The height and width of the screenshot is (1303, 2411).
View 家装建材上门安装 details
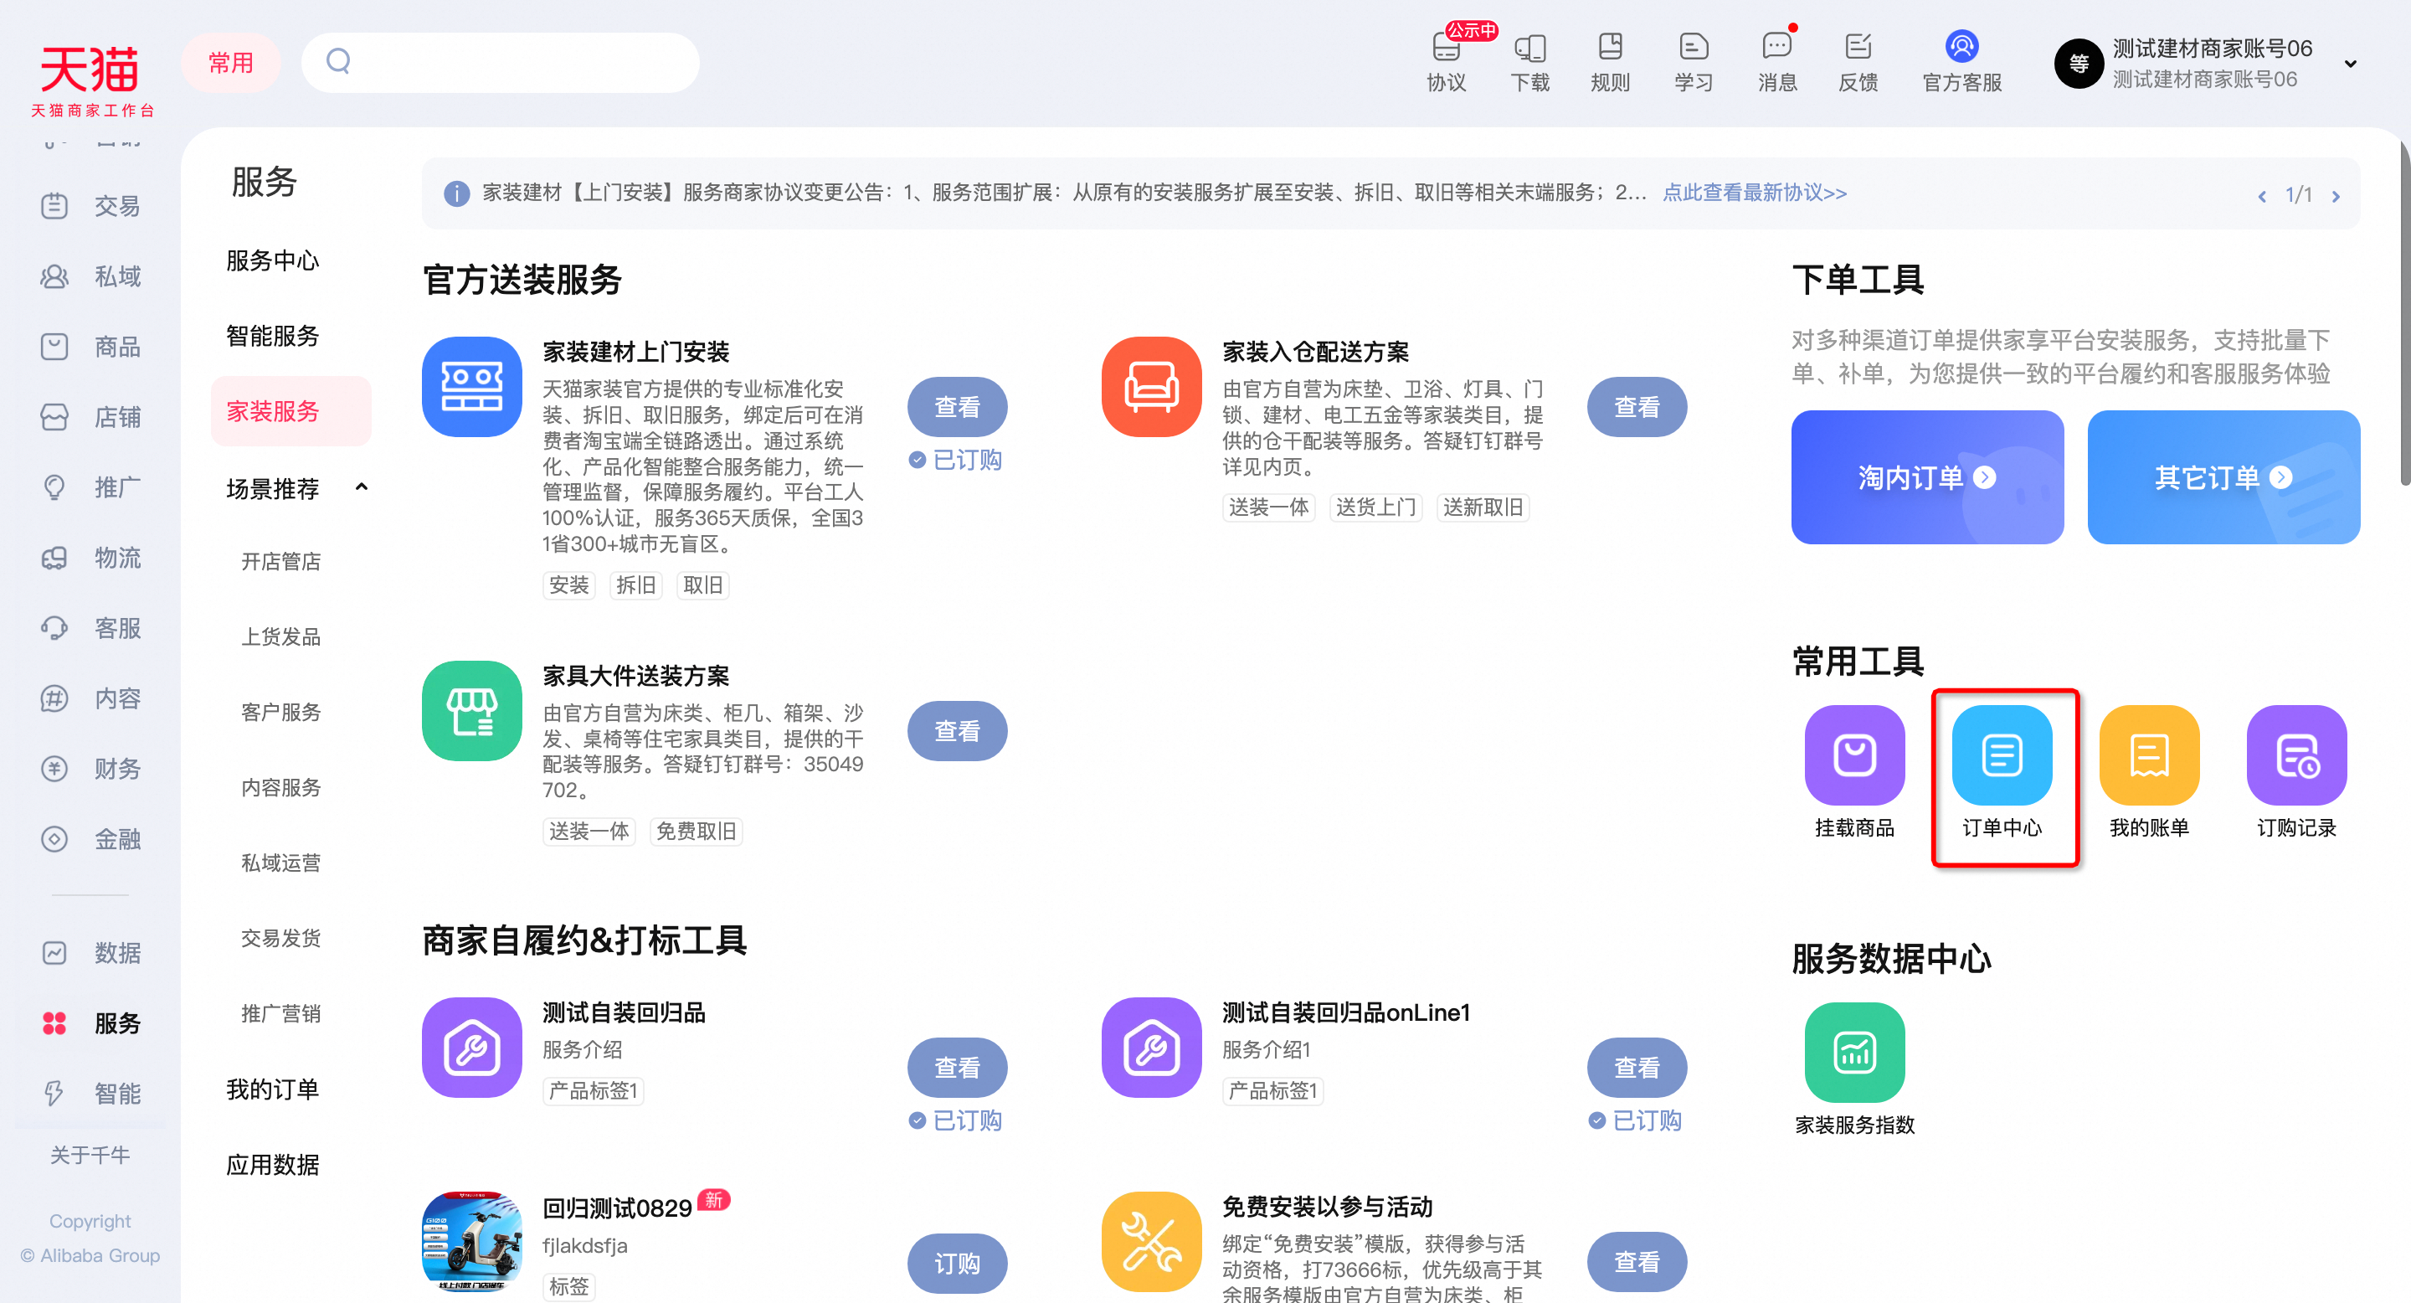(957, 406)
